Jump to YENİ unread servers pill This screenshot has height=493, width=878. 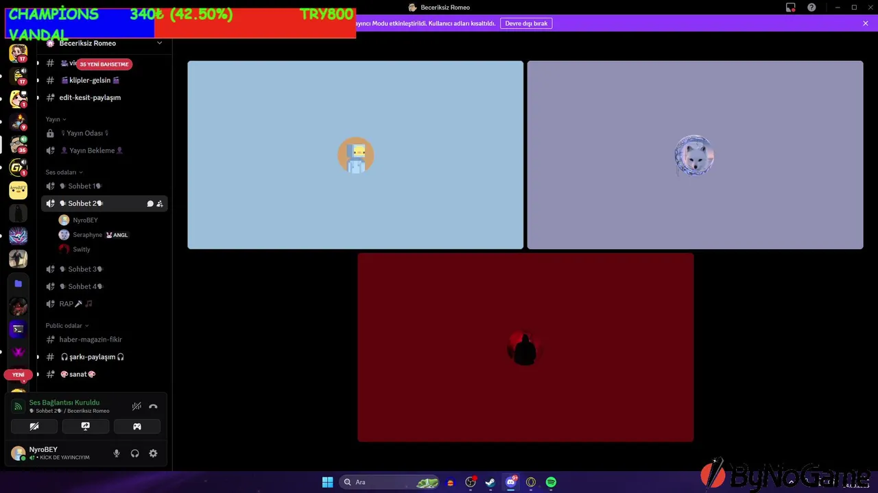[x=19, y=375]
